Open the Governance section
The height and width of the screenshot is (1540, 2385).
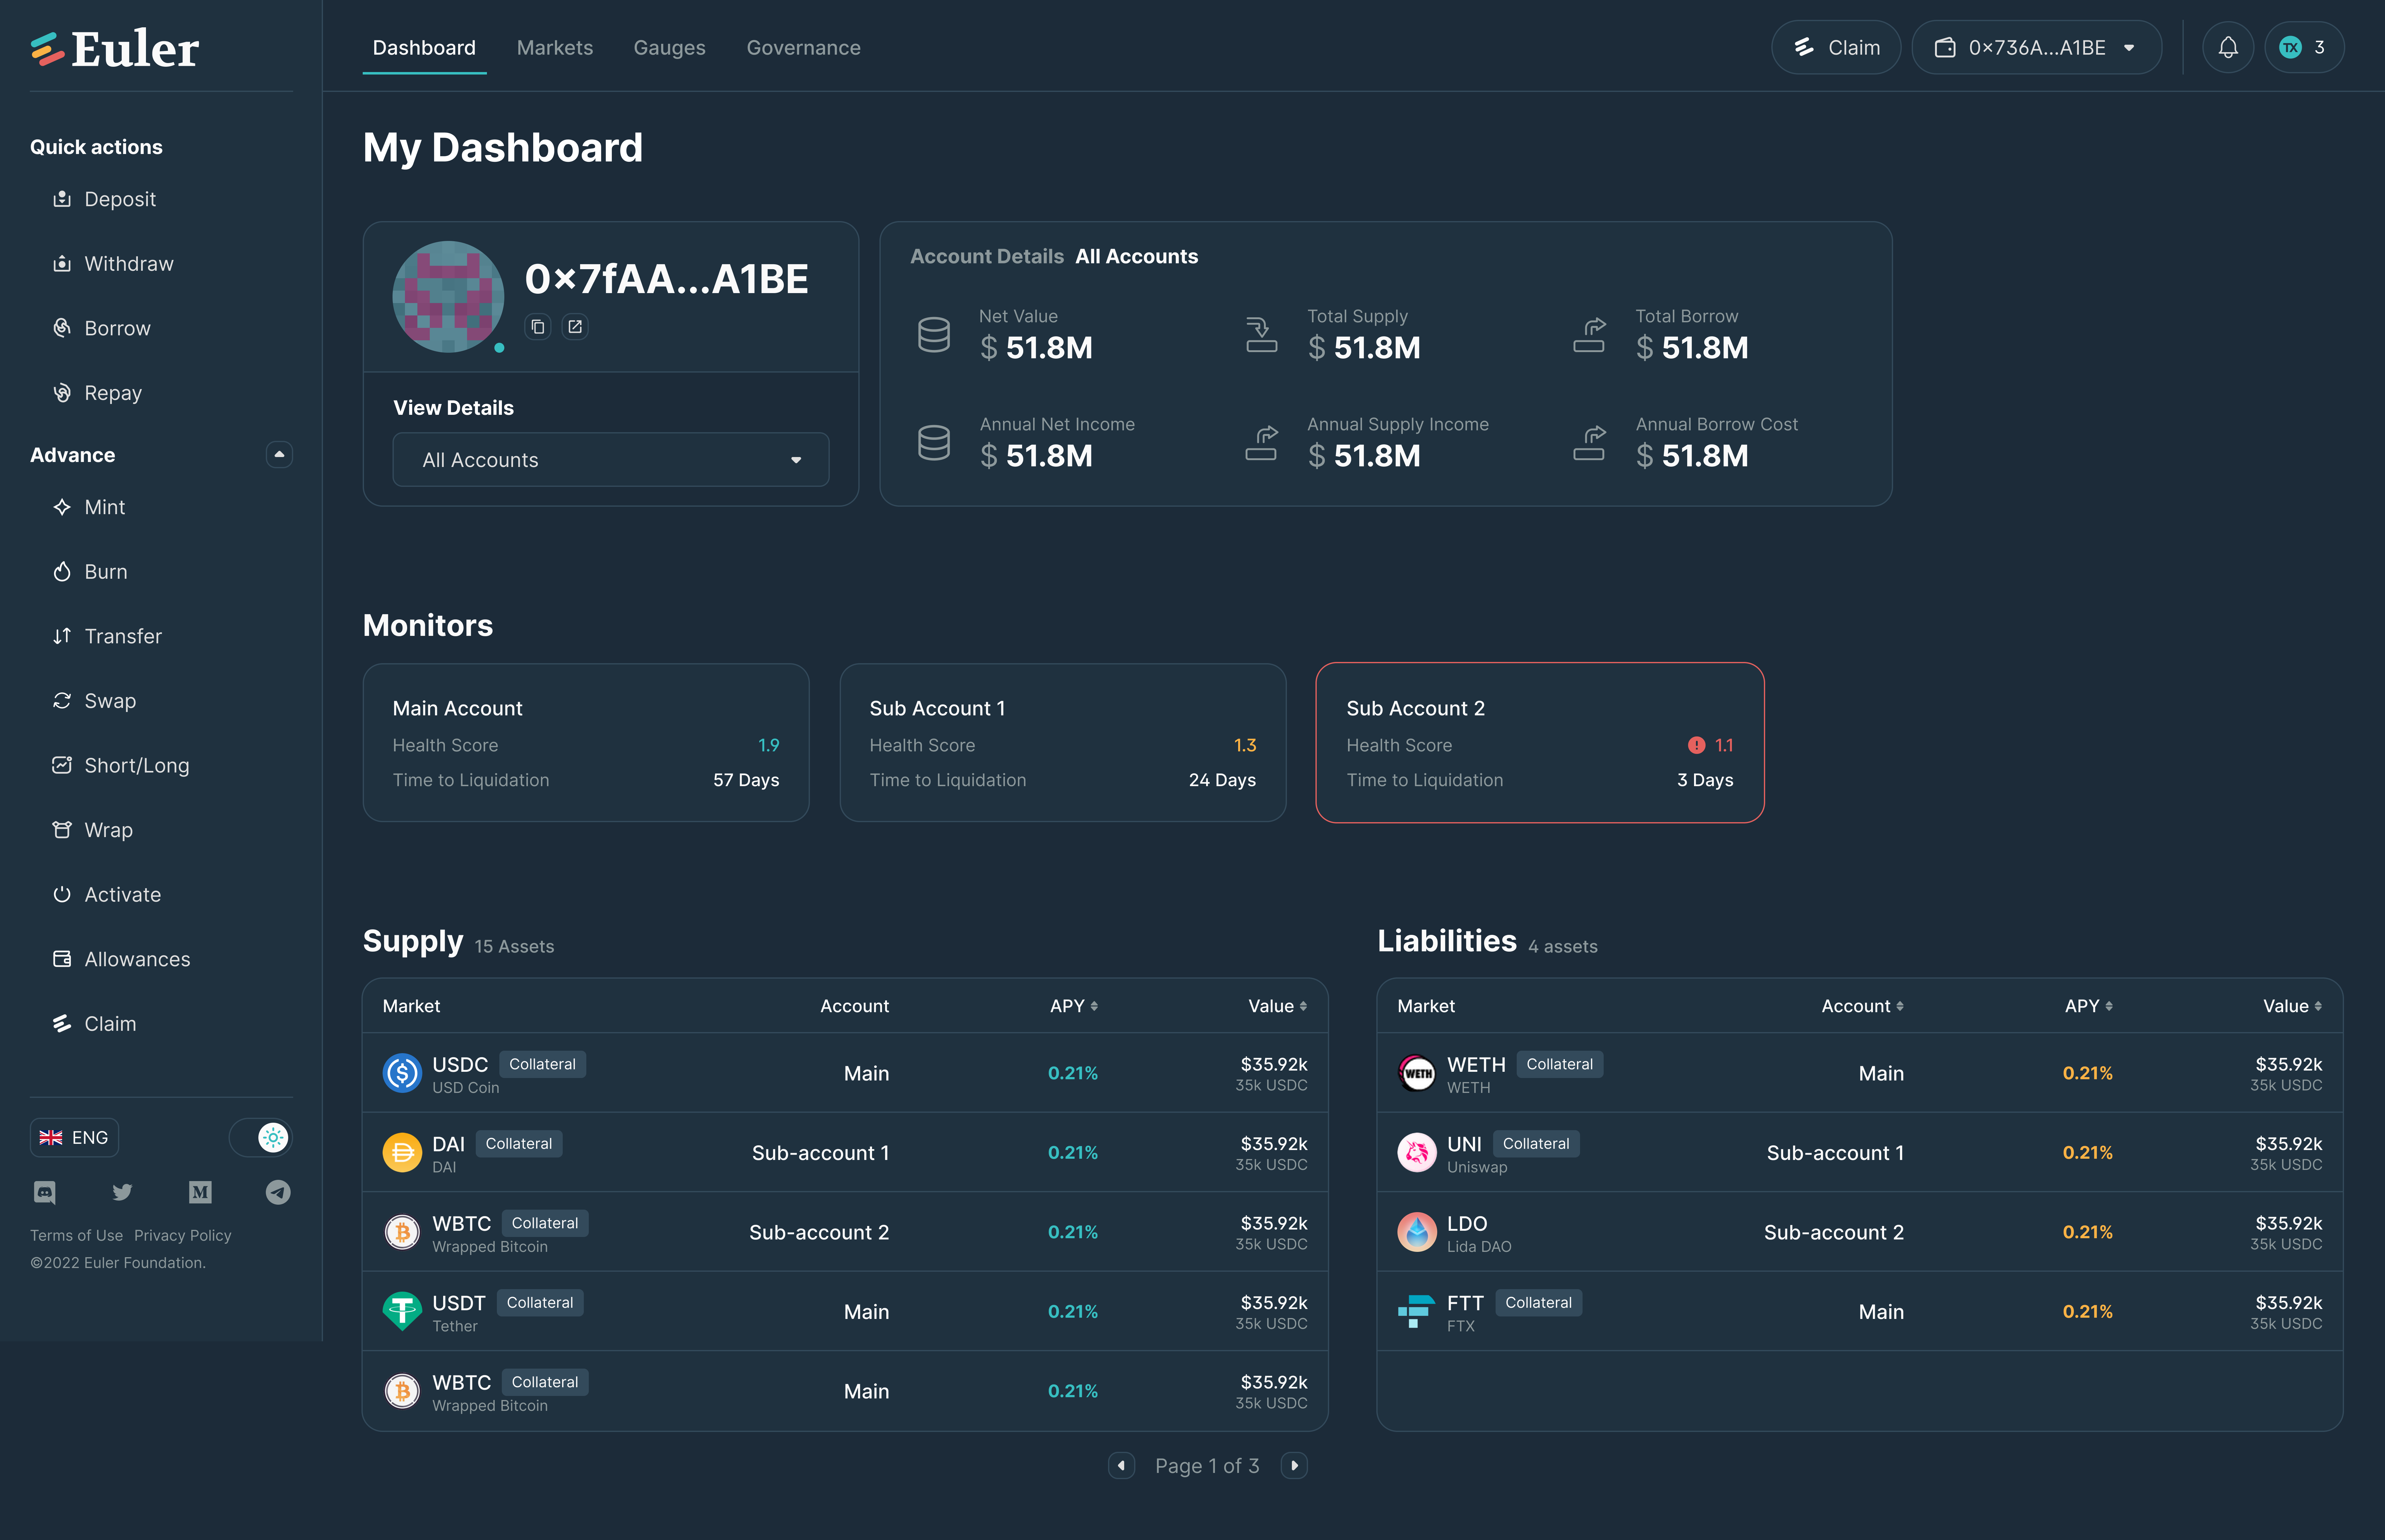(x=803, y=47)
